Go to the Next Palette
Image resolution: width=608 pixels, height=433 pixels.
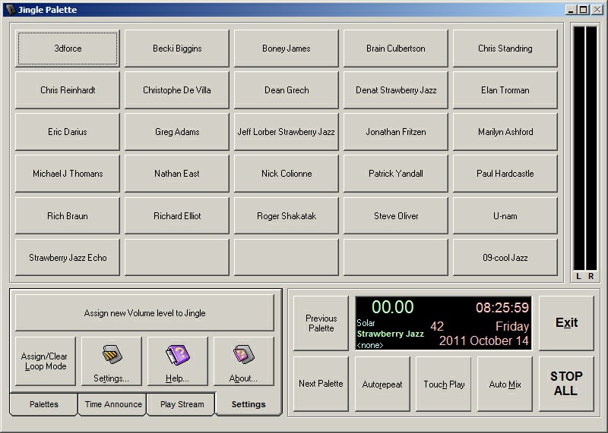[321, 384]
